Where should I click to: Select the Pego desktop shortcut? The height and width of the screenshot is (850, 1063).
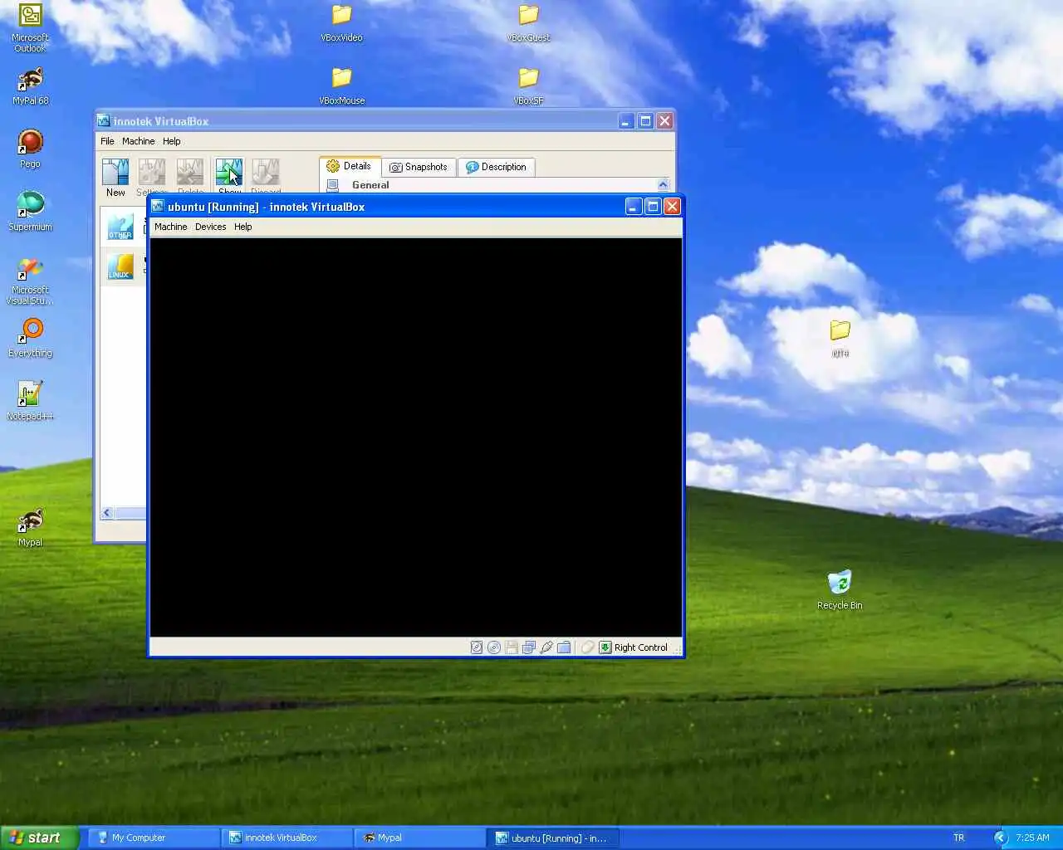[31, 149]
